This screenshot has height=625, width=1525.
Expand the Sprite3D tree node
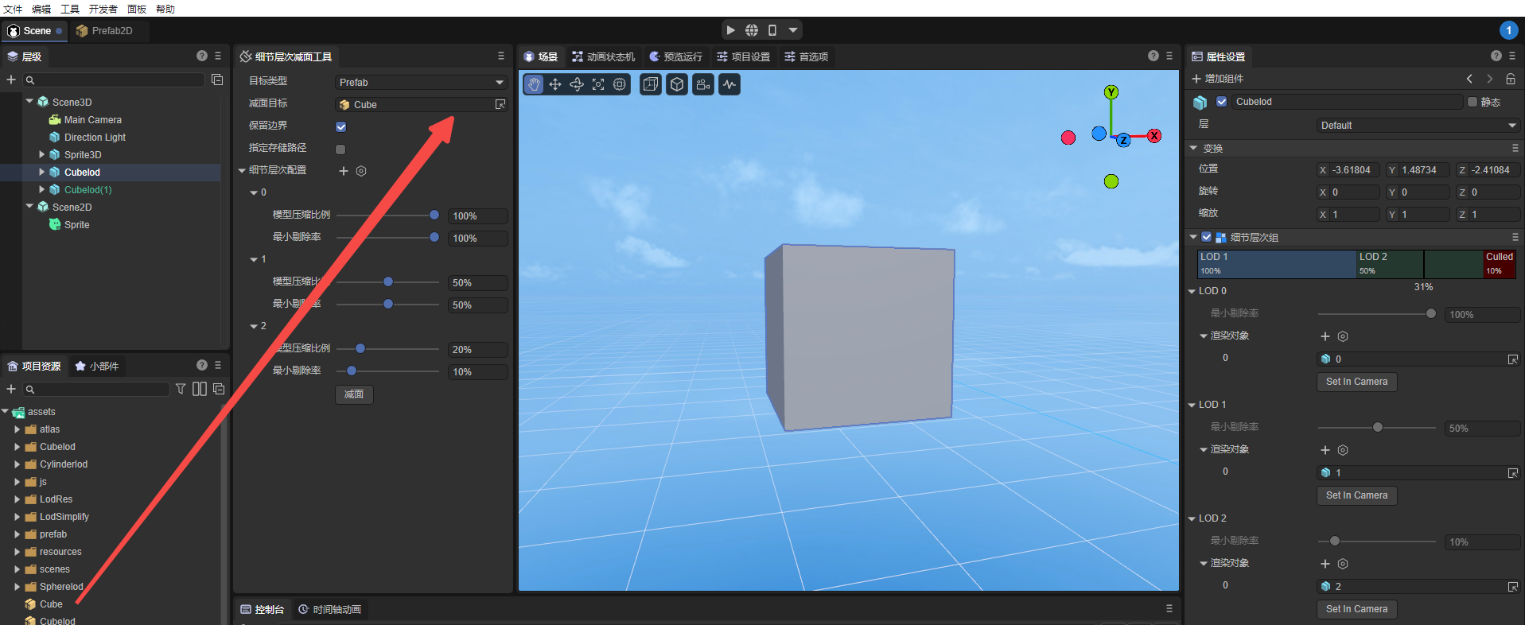(42, 155)
